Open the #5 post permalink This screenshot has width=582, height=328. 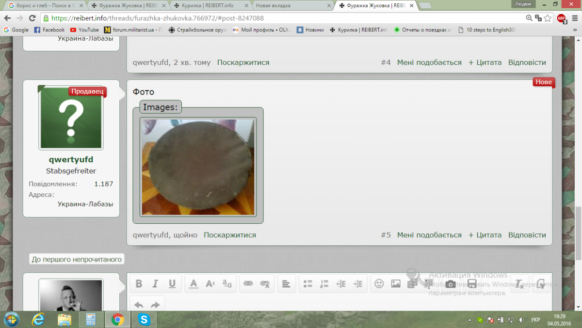(x=386, y=235)
